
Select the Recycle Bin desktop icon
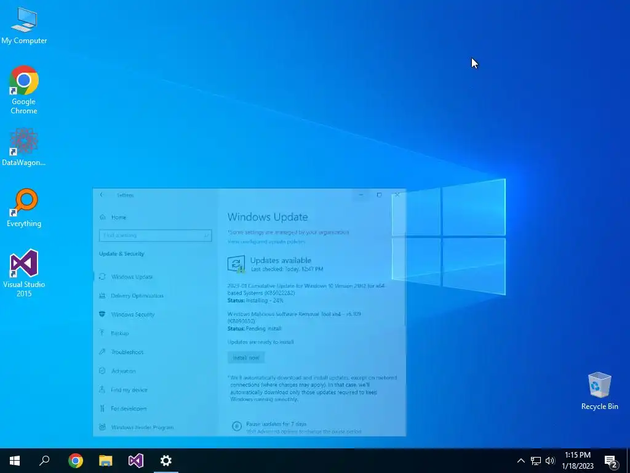coord(599,391)
